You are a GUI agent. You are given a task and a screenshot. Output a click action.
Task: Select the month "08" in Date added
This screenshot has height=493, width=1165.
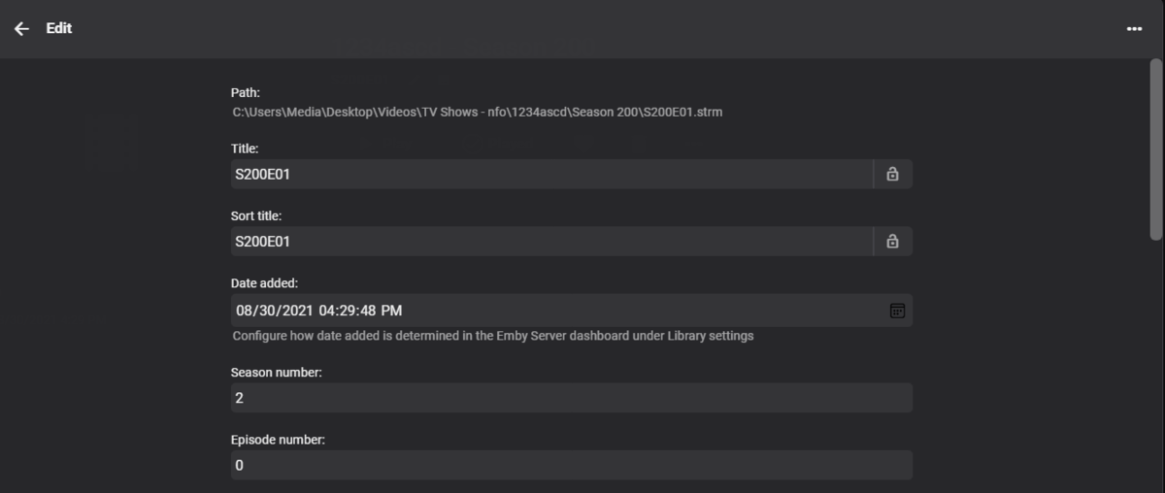[x=245, y=311]
